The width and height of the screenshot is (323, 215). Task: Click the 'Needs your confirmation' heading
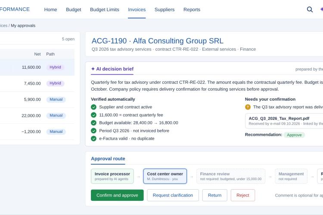point(270,99)
